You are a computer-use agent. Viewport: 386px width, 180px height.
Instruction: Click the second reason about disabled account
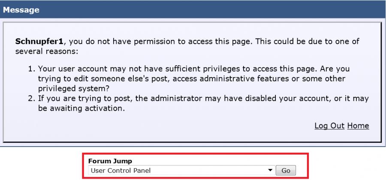click(x=202, y=99)
